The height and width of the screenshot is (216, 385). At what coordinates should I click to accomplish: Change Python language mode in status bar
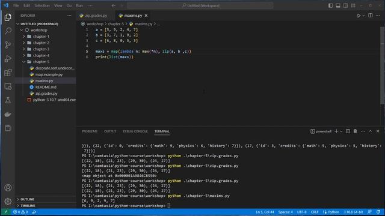(x=333, y=212)
